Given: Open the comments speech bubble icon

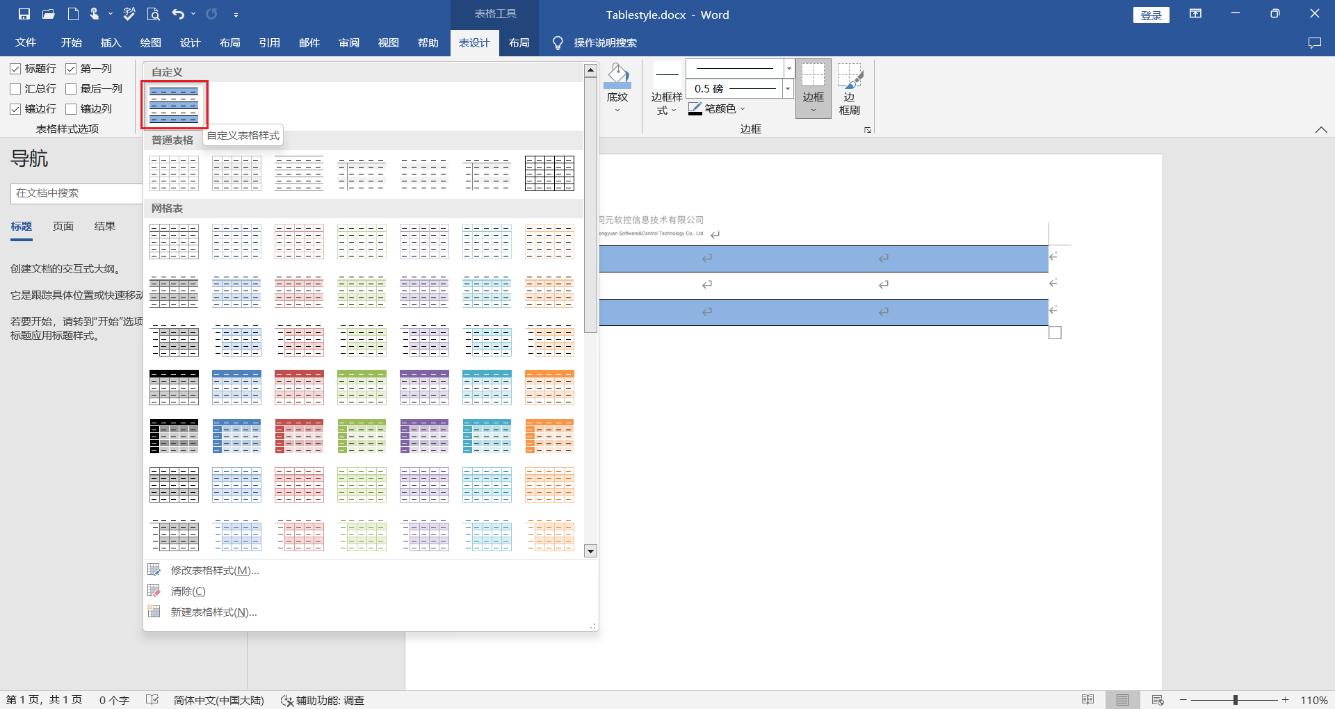Looking at the screenshot, I should tap(1314, 43).
